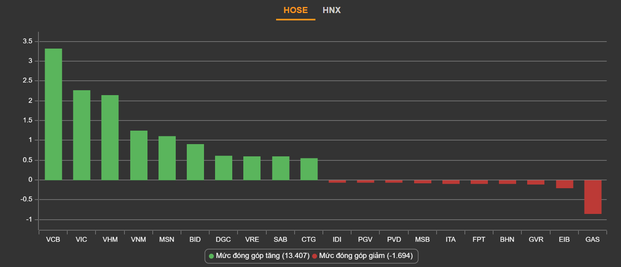Click the red legend dot
This screenshot has height=267, width=621.
point(315,256)
